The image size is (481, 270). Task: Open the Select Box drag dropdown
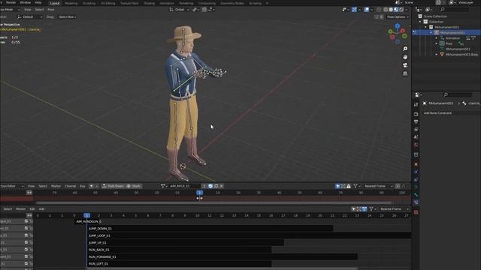[x=67, y=17]
